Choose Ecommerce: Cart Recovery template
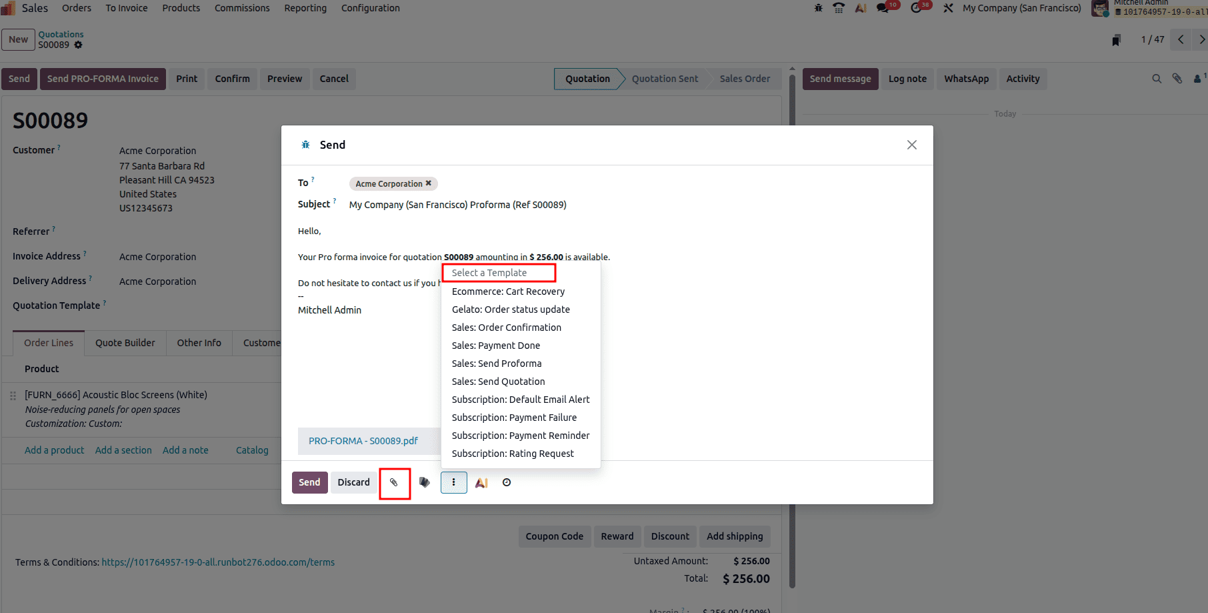 508,291
